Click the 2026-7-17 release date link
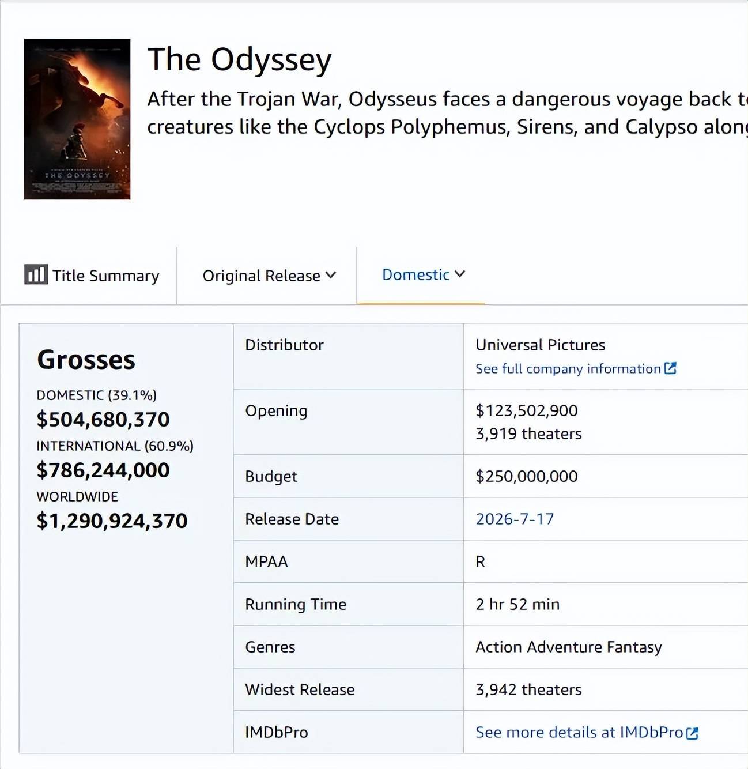This screenshot has width=748, height=769. coord(515,519)
